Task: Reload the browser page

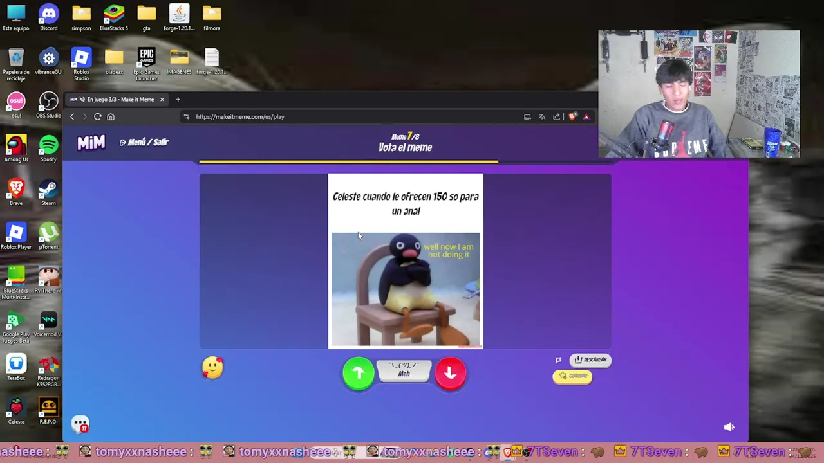Action: click(x=97, y=116)
